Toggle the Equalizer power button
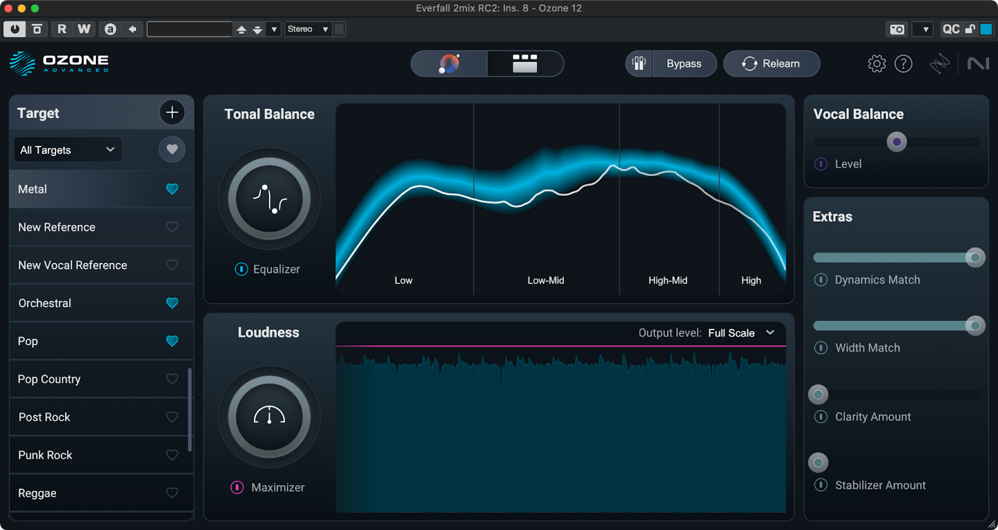Screen dimensions: 998x530 pos(241,269)
